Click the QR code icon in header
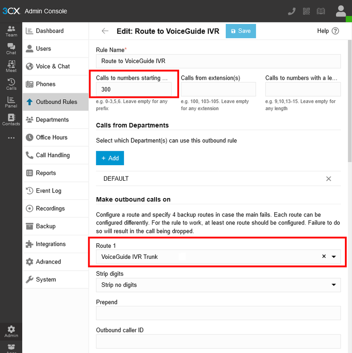Screen dimensions: 352x353 pos(306,11)
